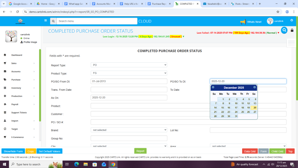298x168 pixels.
Task: Click the power logout icon
Action: click(x=292, y=20)
